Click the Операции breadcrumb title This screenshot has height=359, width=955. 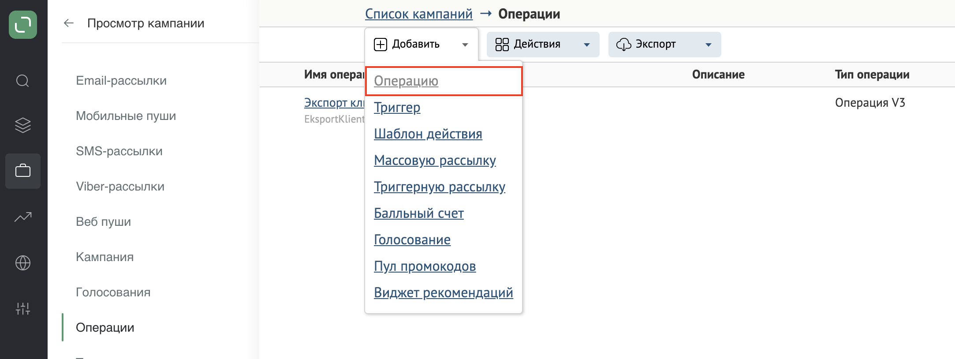tap(529, 14)
